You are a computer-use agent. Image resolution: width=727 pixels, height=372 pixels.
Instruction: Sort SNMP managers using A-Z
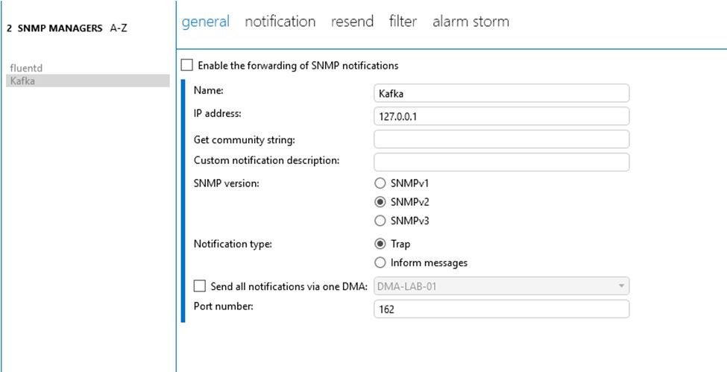119,28
